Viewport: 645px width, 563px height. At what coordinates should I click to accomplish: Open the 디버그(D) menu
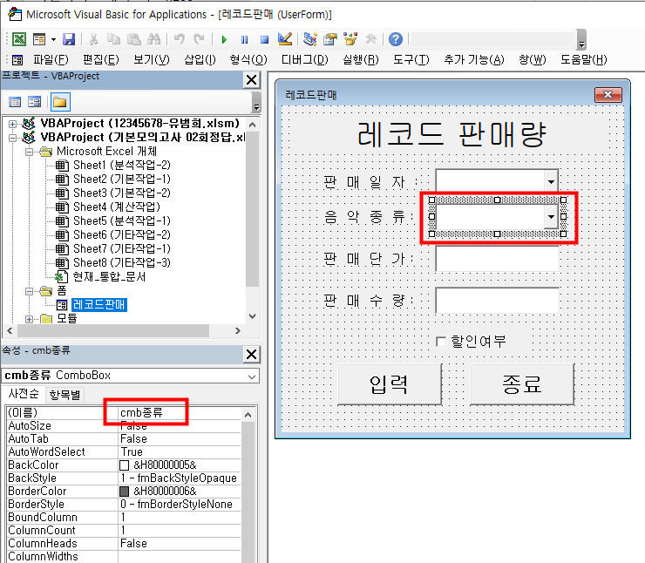tap(304, 59)
